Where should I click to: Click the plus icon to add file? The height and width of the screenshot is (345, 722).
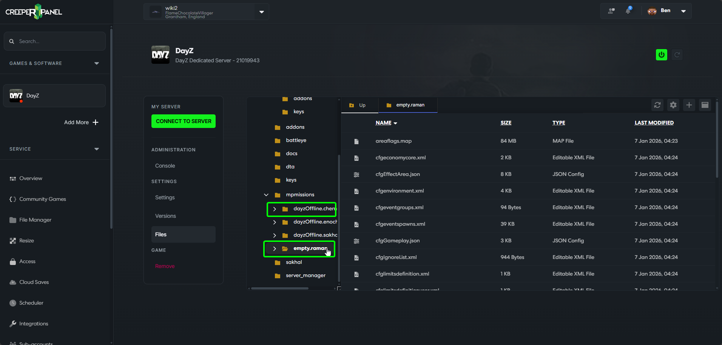[689, 105]
